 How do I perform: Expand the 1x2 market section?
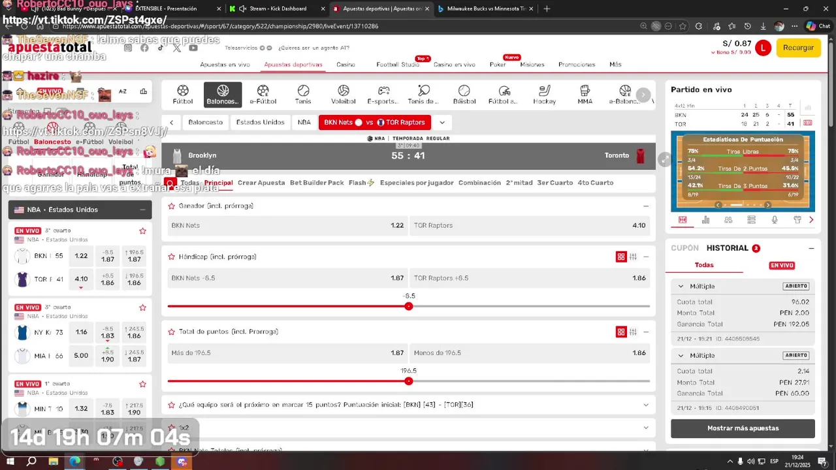coord(646,428)
